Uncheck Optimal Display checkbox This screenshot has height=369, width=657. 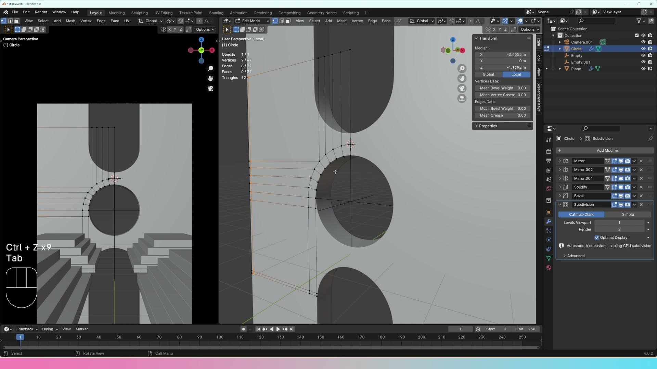pyautogui.click(x=597, y=237)
